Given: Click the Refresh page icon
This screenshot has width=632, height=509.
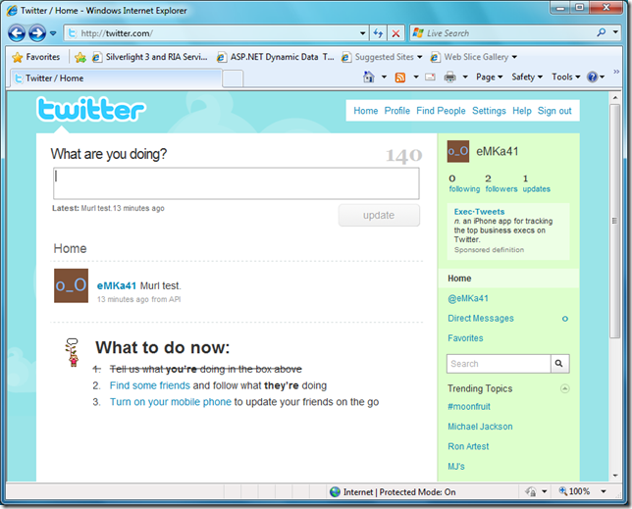Looking at the screenshot, I should (378, 33).
